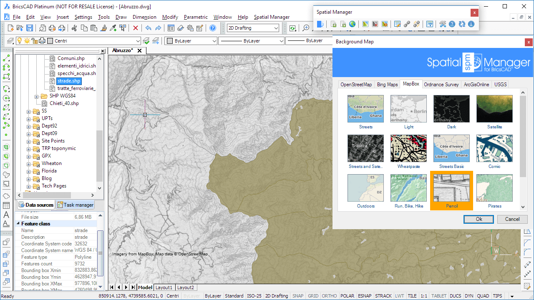Click the layer color swatch before Centri
This screenshot has width=534, height=300.
pos(50,41)
